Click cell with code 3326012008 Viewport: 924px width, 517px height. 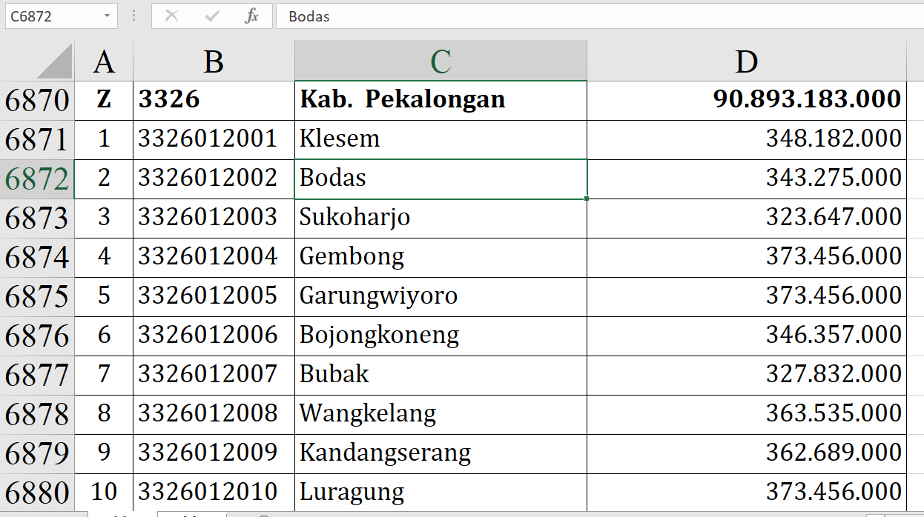pos(214,413)
